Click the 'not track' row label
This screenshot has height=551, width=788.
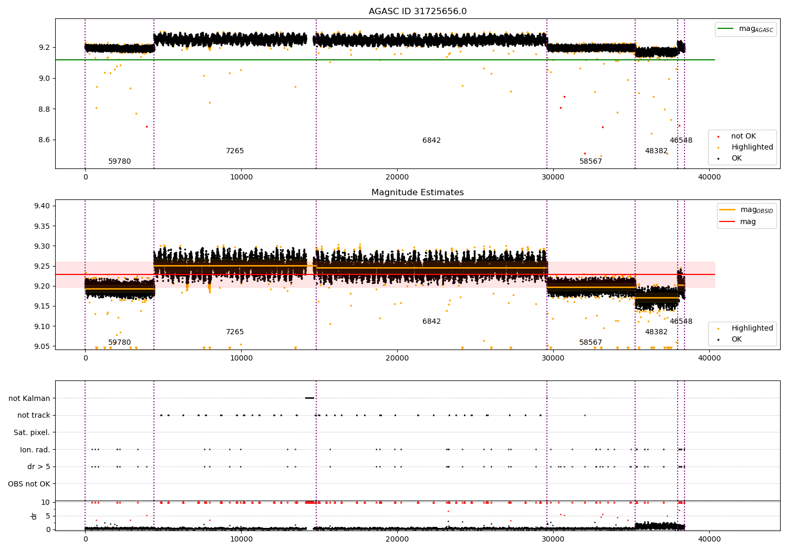click(x=34, y=416)
